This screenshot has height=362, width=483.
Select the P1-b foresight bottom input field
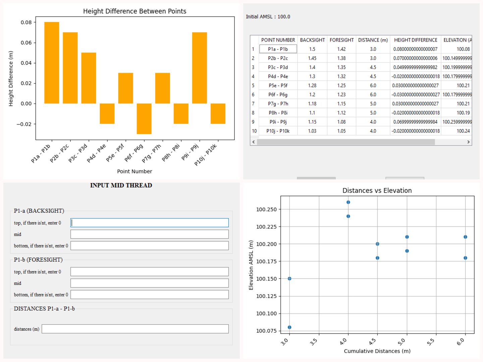(x=150, y=295)
